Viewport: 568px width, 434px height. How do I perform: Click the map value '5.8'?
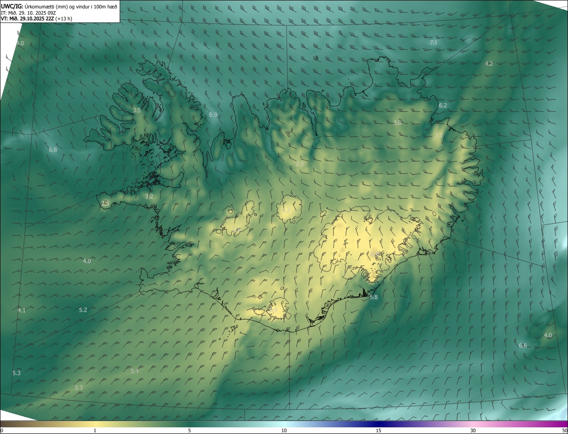click(x=374, y=297)
